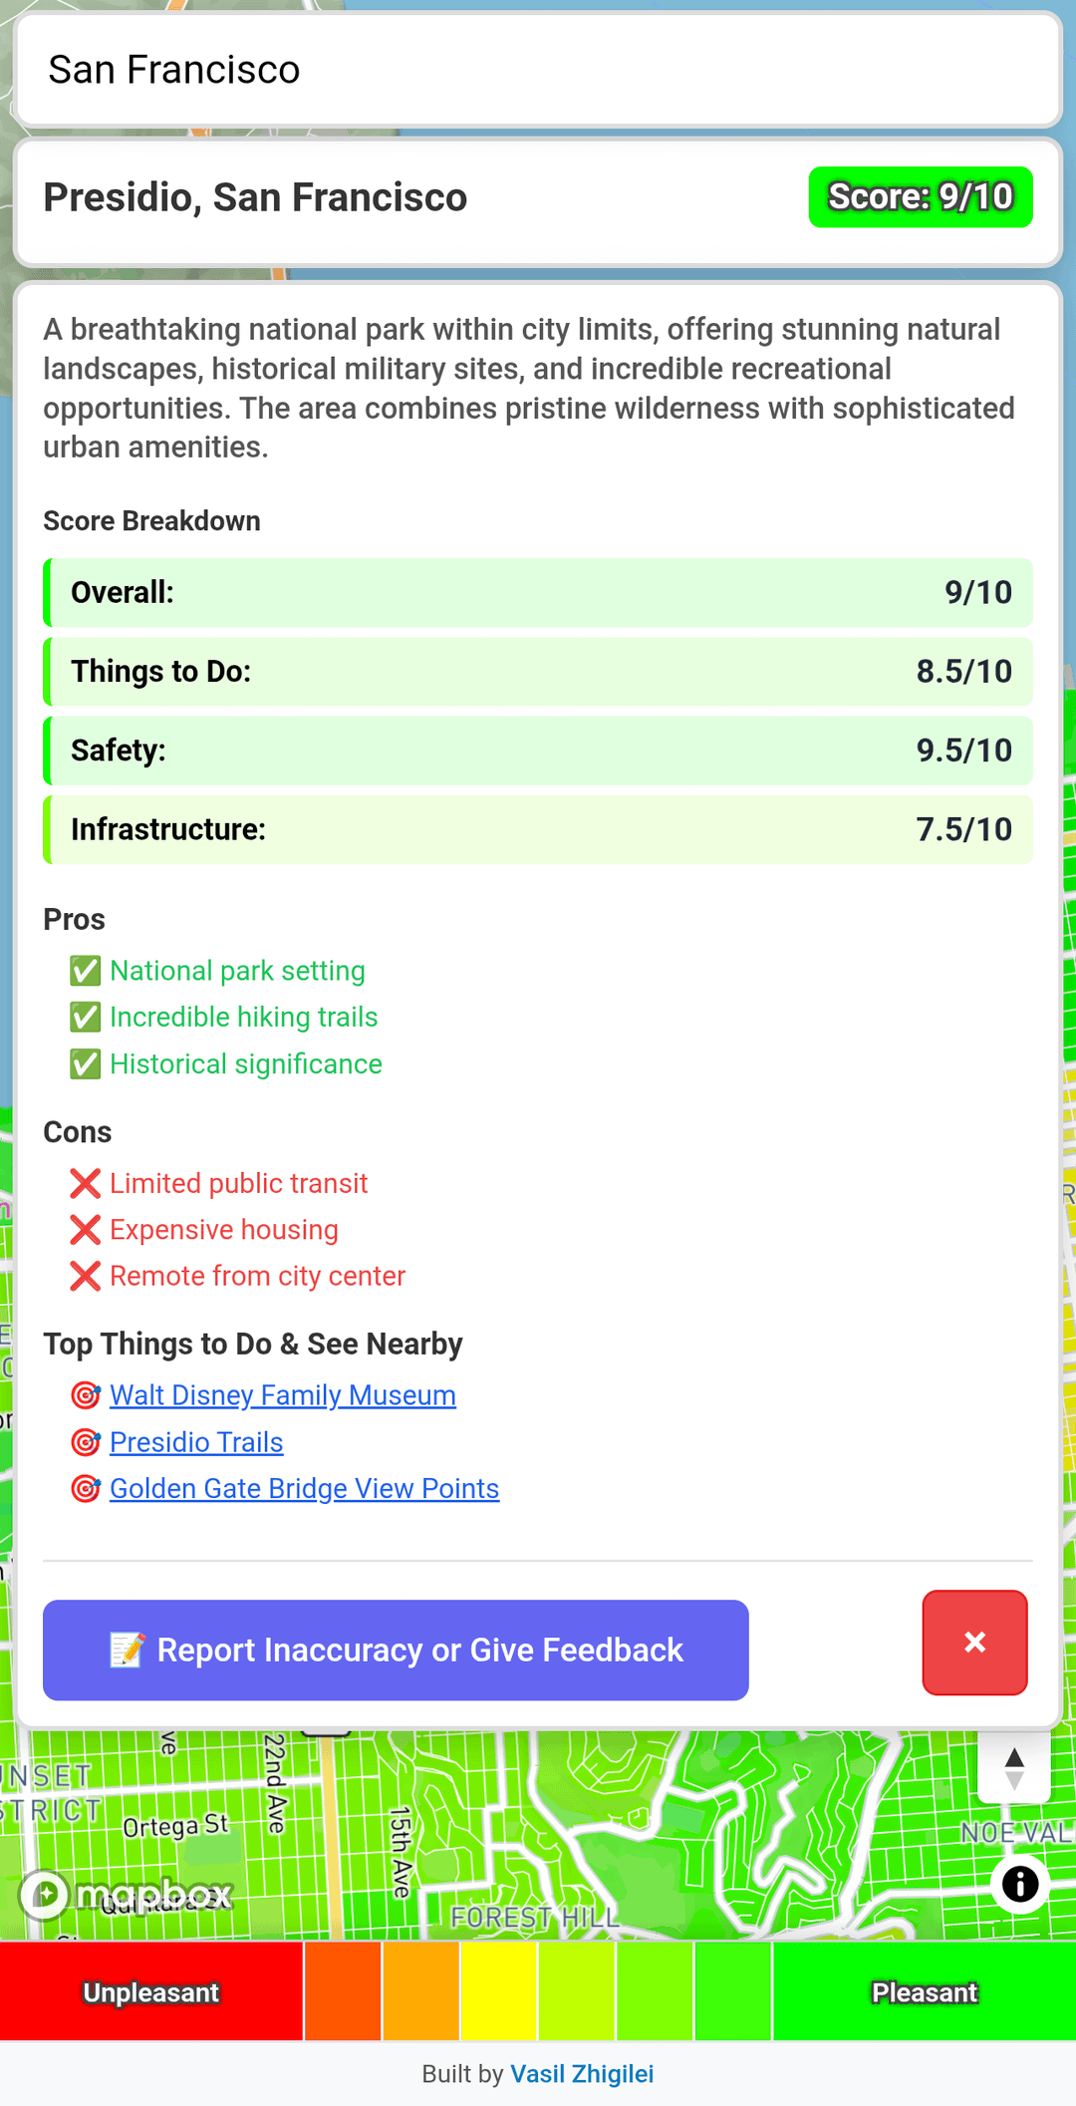Image resolution: width=1076 pixels, height=2106 pixels.
Task: Click the memo icon on the feedback button
Action: coord(128,1651)
